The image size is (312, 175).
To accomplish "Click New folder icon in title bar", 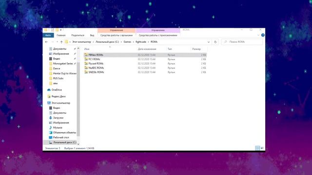I will [x=57, y=30].
